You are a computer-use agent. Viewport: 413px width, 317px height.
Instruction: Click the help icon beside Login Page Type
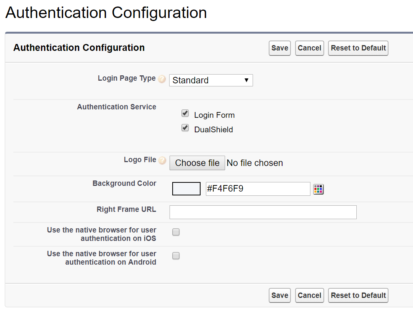coord(162,80)
